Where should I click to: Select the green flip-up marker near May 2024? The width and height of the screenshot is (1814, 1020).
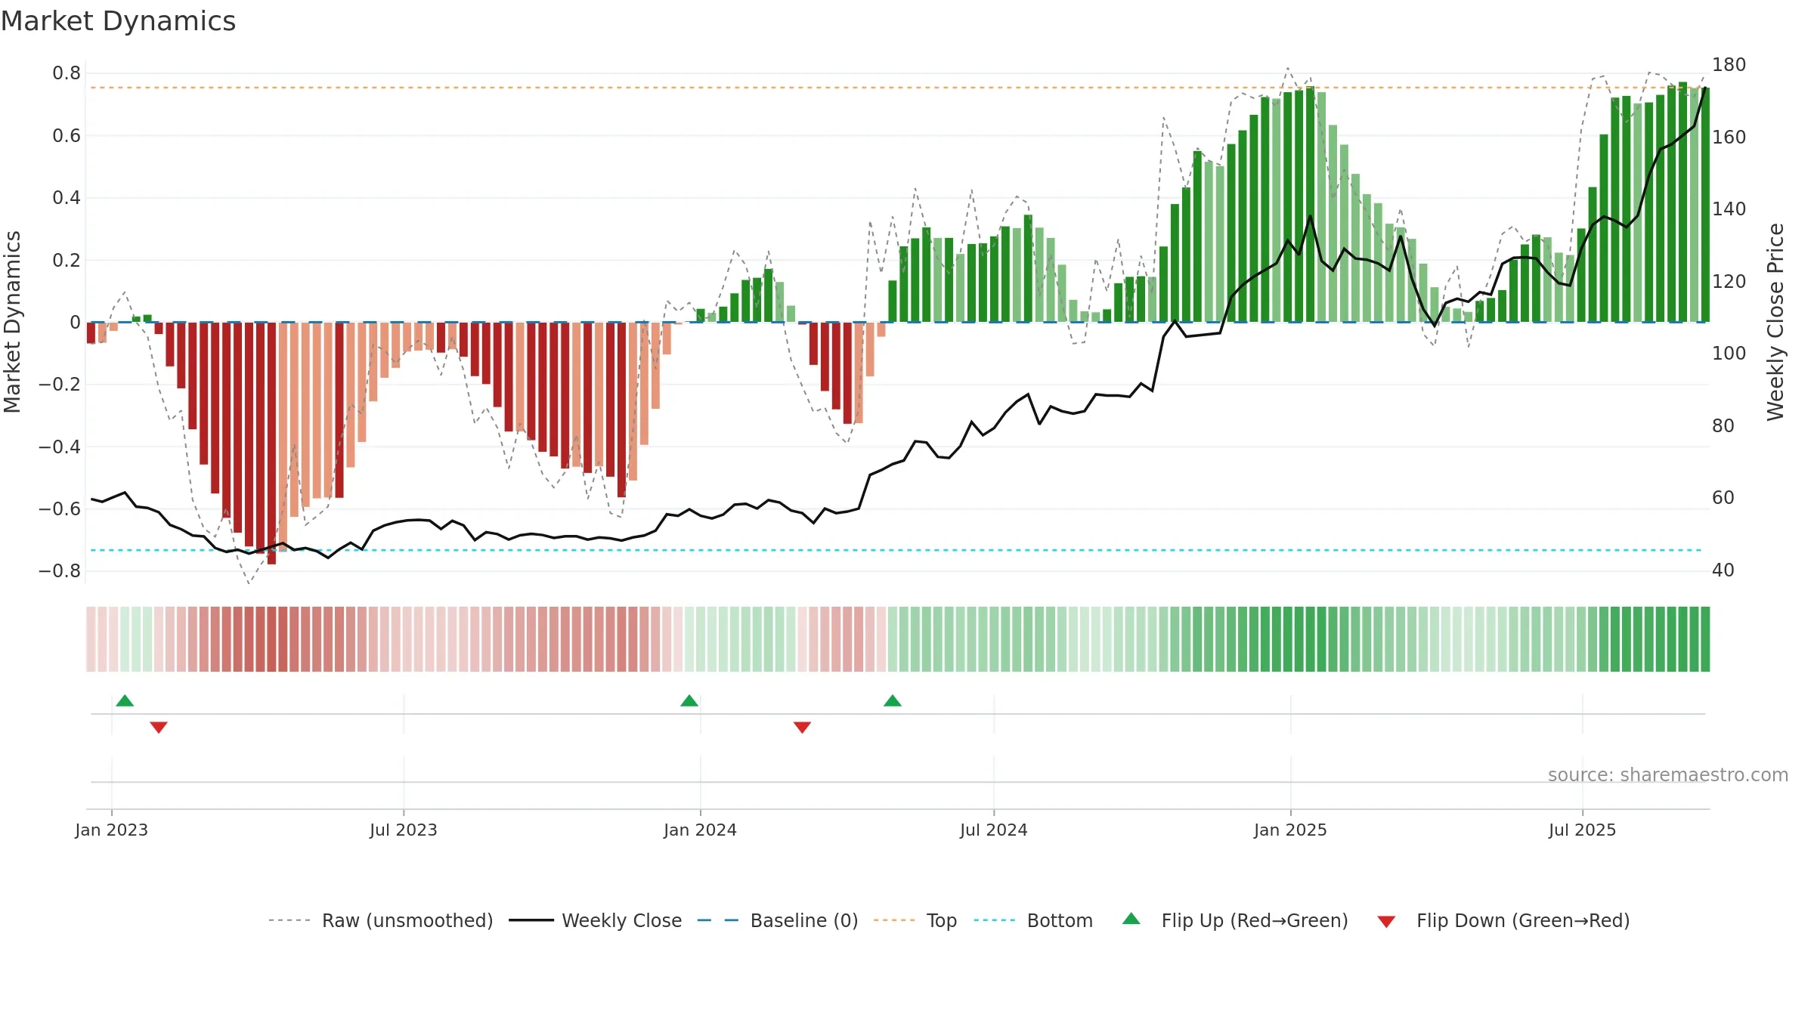(x=893, y=700)
